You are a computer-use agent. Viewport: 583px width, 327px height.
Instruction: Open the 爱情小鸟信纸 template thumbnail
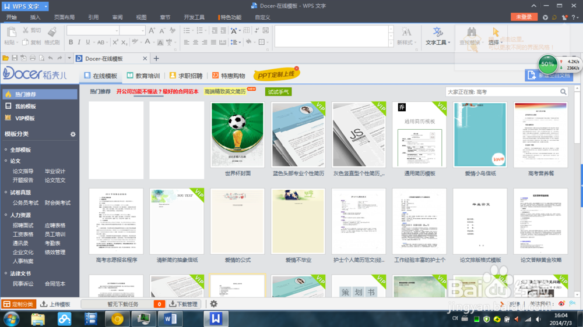(480, 135)
